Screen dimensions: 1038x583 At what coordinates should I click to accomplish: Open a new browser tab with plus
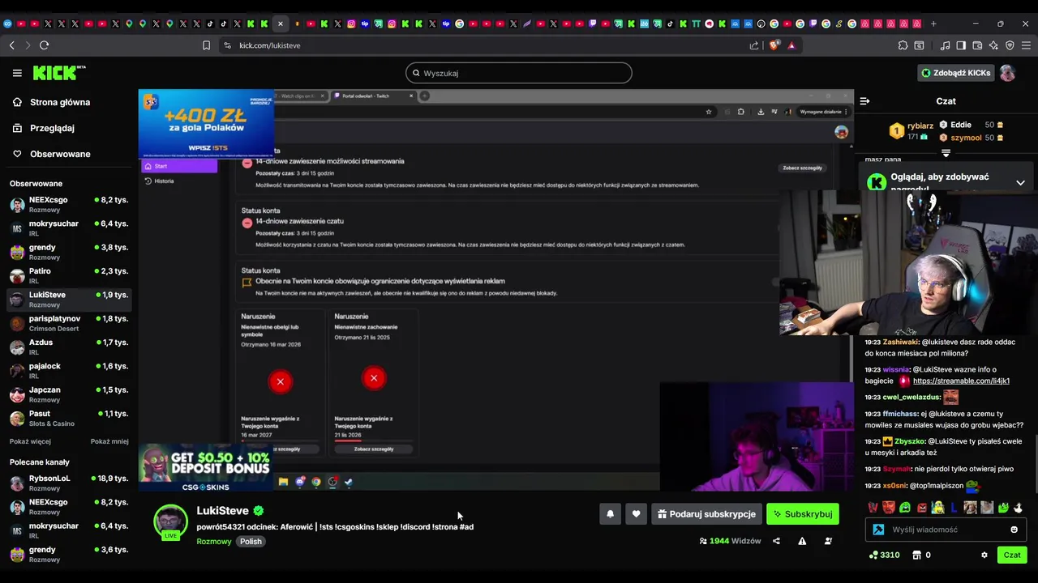pos(933,23)
